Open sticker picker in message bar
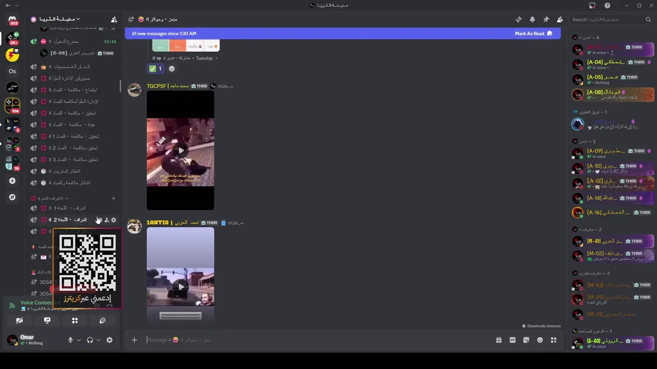 (526, 340)
